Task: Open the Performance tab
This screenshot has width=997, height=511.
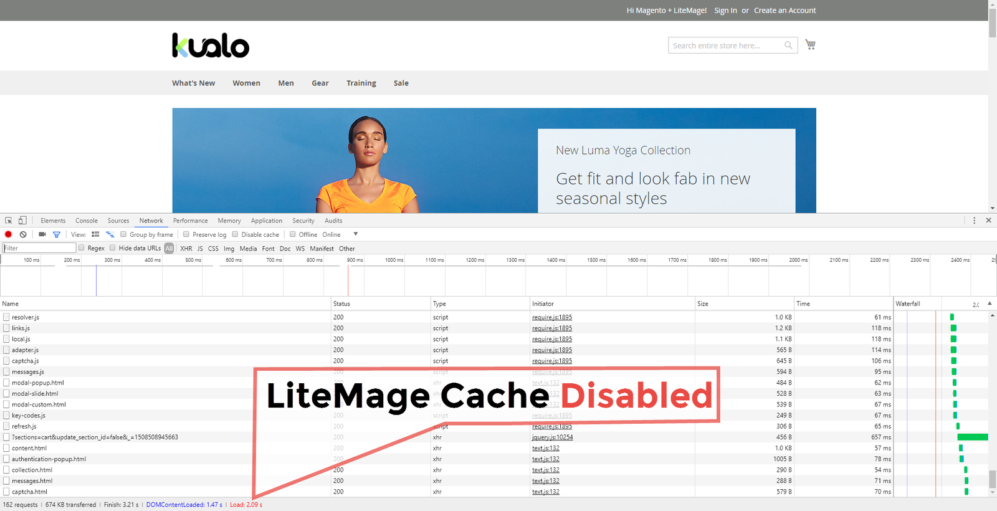Action: (x=191, y=221)
